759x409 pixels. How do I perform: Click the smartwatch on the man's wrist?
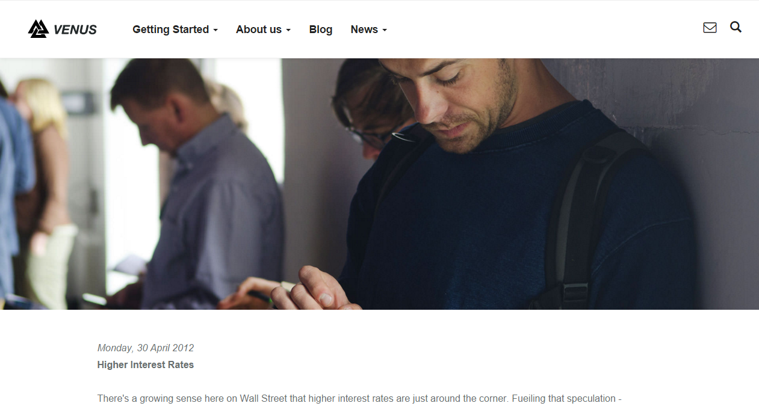[x=288, y=287]
